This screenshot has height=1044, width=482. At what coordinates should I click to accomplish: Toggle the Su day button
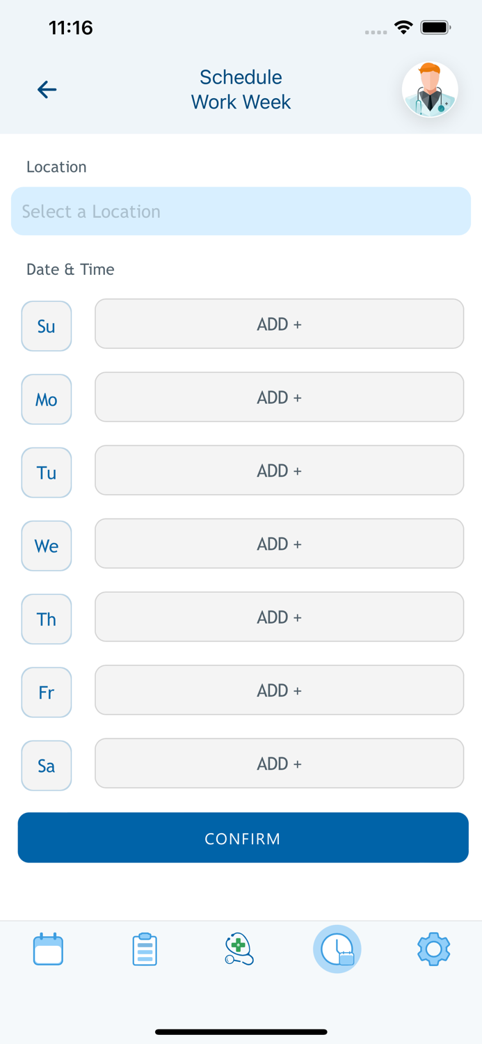[x=47, y=326]
